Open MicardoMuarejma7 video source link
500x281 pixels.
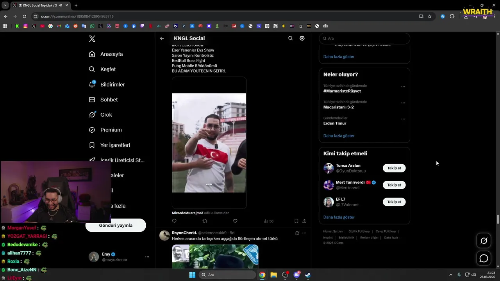[187, 213]
